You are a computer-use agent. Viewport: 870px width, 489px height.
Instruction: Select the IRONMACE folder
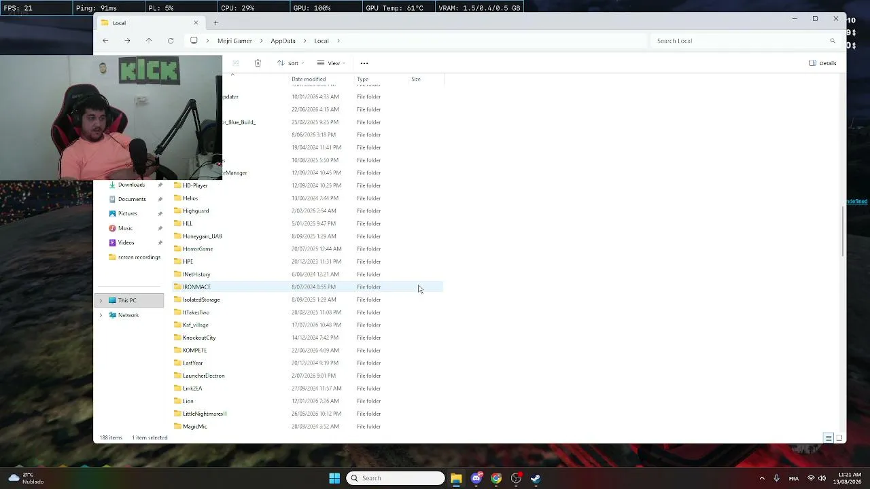[196, 287]
